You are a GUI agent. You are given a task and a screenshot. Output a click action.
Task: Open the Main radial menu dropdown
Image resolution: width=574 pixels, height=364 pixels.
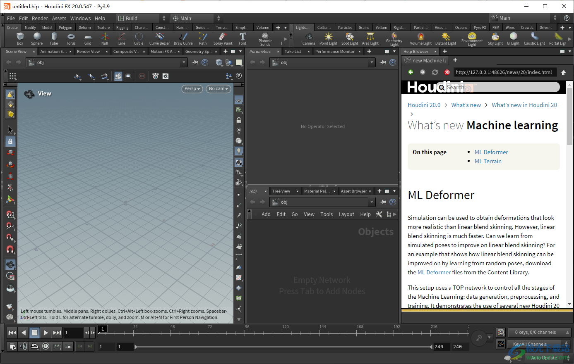pos(197,18)
